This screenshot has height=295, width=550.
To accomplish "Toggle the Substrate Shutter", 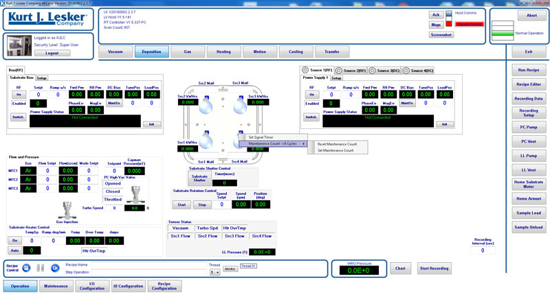I will 199,178.
